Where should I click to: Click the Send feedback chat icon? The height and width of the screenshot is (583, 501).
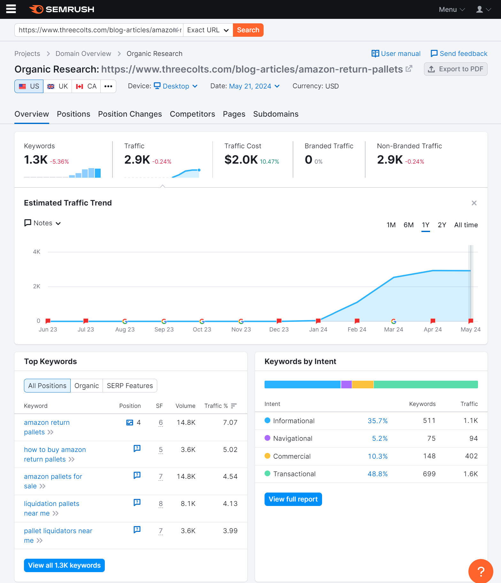click(434, 53)
